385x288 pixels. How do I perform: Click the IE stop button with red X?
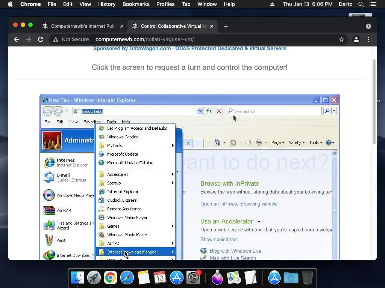tap(218, 111)
